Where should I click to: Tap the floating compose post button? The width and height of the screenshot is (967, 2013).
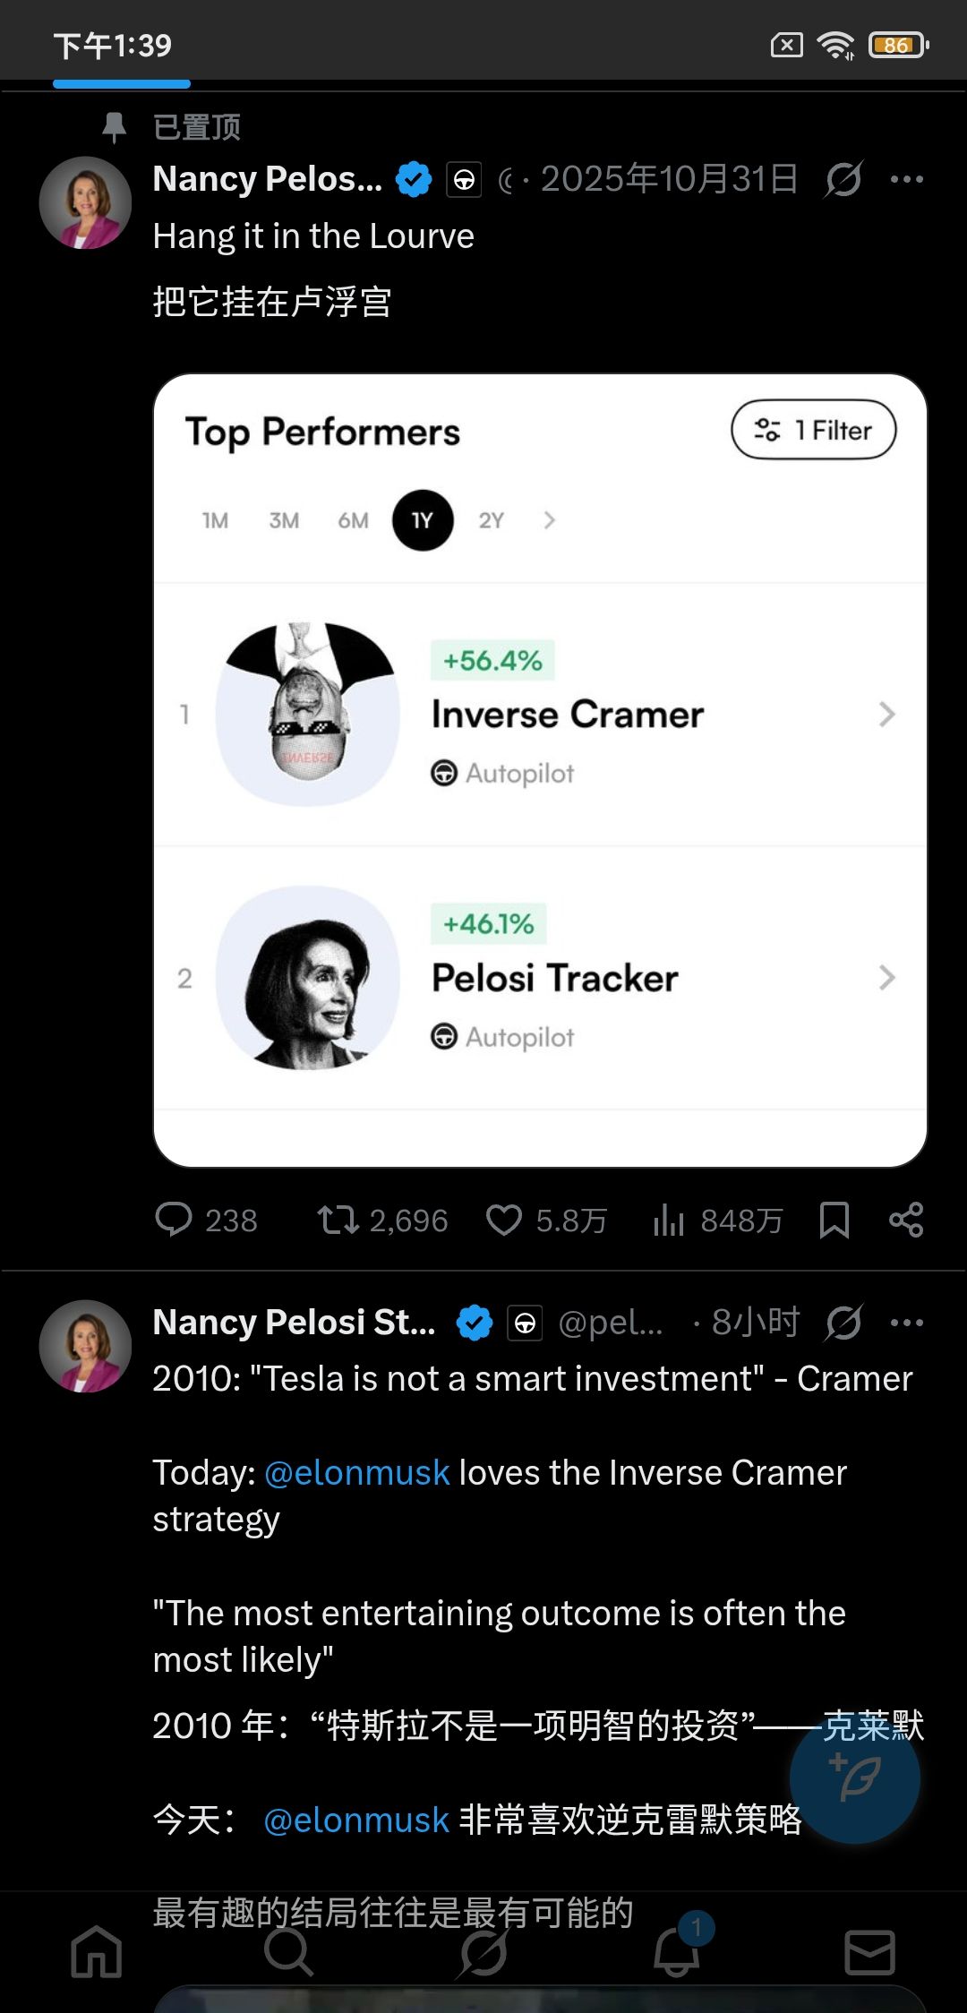tap(855, 1778)
